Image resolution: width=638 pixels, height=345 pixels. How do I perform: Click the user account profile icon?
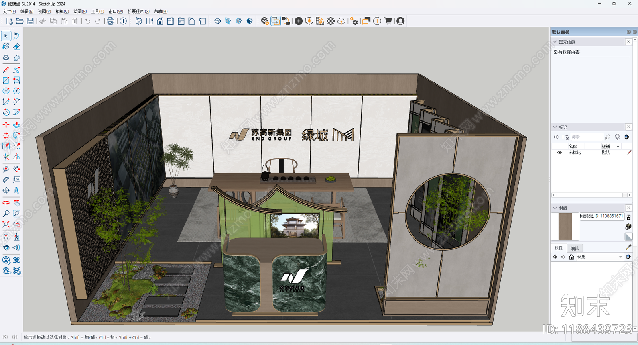(400, 21)
